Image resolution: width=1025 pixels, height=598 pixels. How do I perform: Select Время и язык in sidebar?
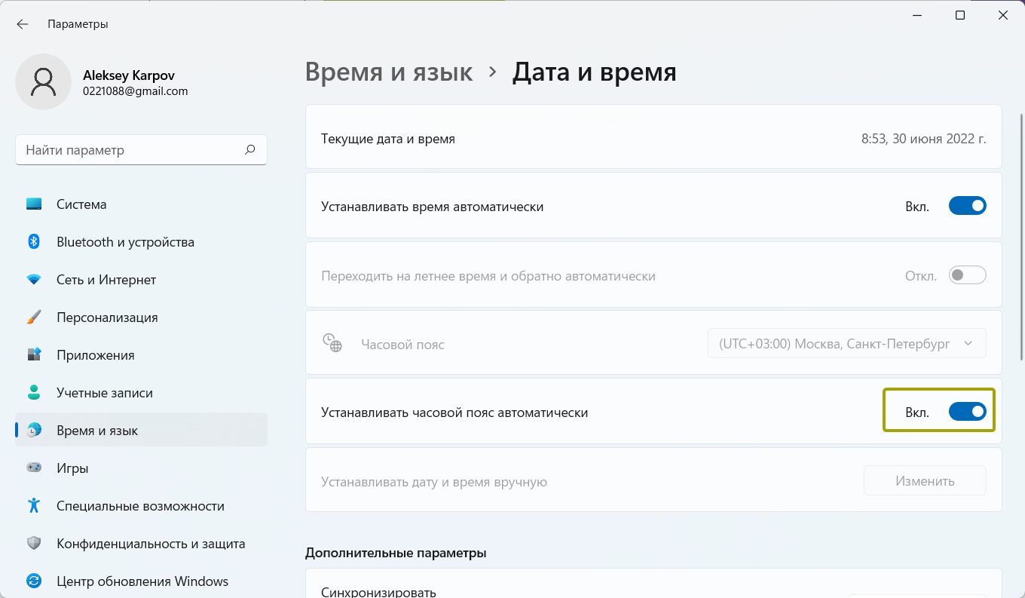(141, 430)
